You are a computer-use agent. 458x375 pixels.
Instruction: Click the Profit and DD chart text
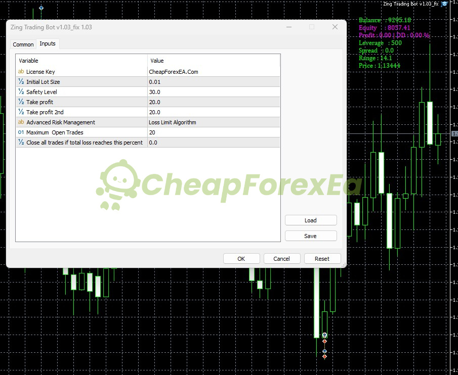point(394,35)
